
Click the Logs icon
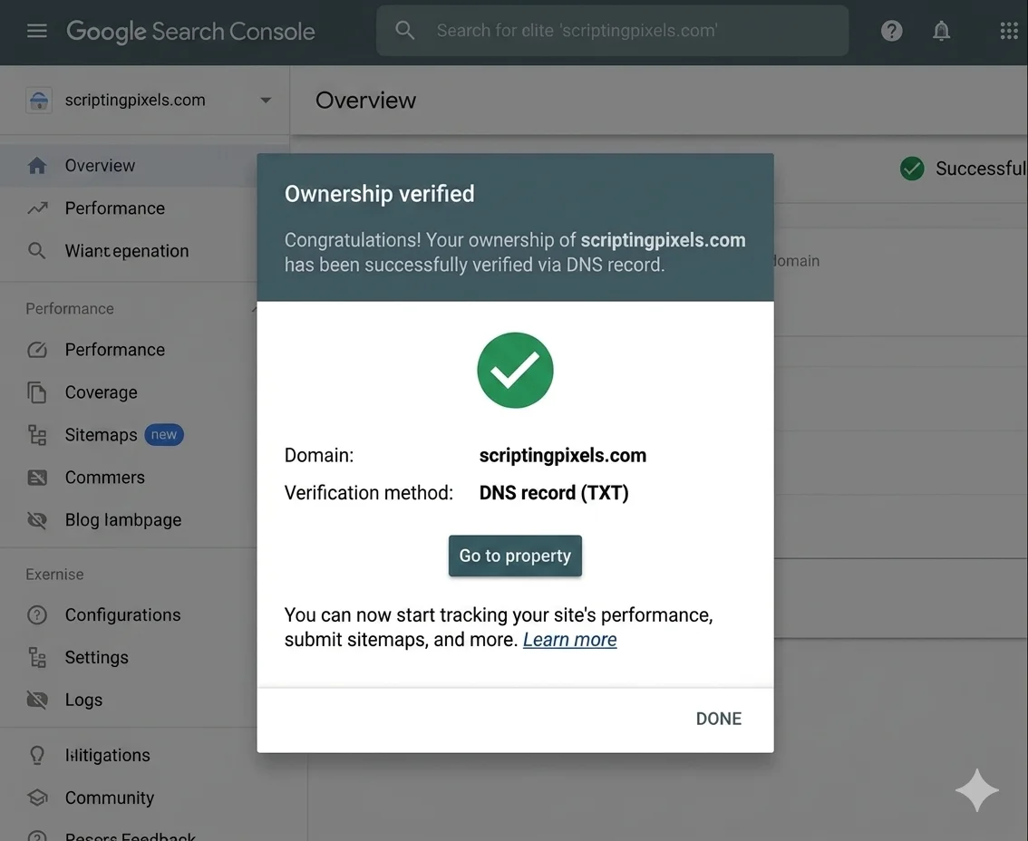pos(37,700)
